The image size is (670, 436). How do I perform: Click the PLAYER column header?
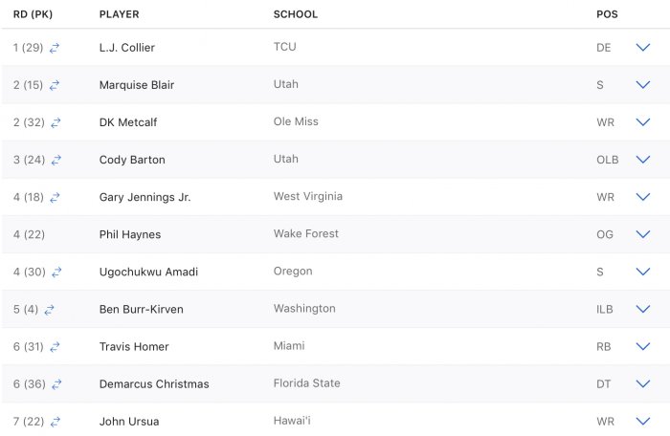coord(120,14)
